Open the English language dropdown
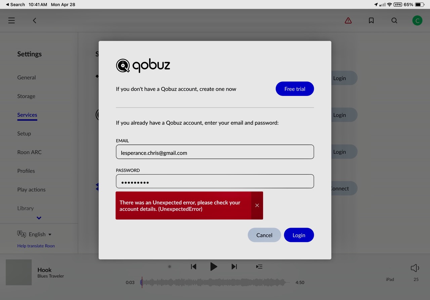Viewport: 430px width, 300px height. point(40,234)
